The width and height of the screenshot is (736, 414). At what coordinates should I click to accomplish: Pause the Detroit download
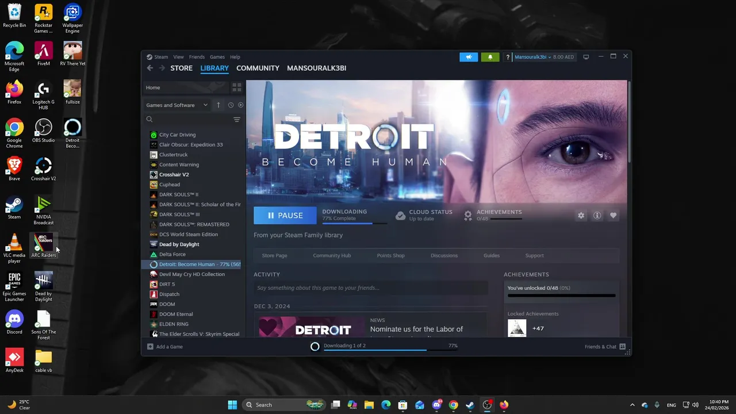285,216
